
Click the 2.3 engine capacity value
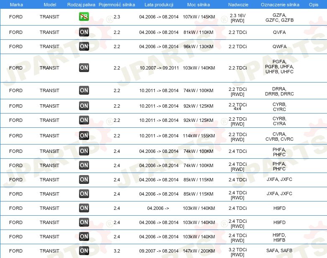(x=117, y=17)
